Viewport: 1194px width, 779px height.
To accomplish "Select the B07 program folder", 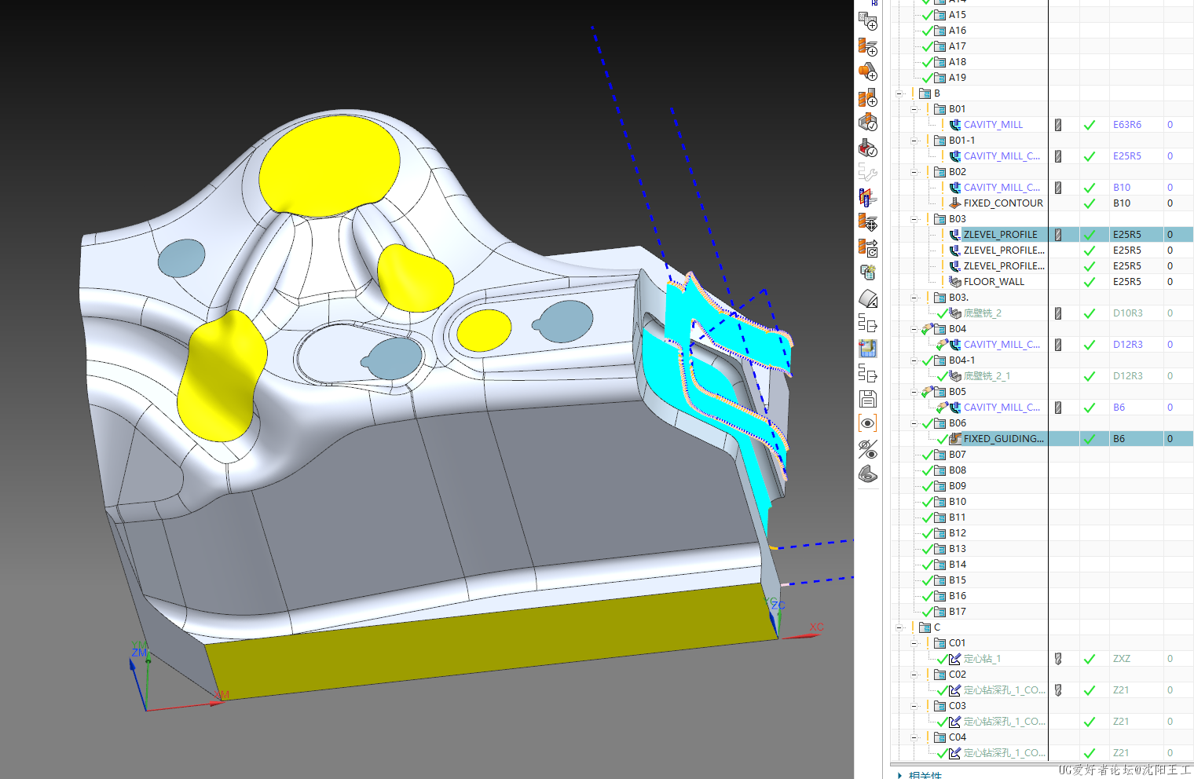I will click(957, 455).
